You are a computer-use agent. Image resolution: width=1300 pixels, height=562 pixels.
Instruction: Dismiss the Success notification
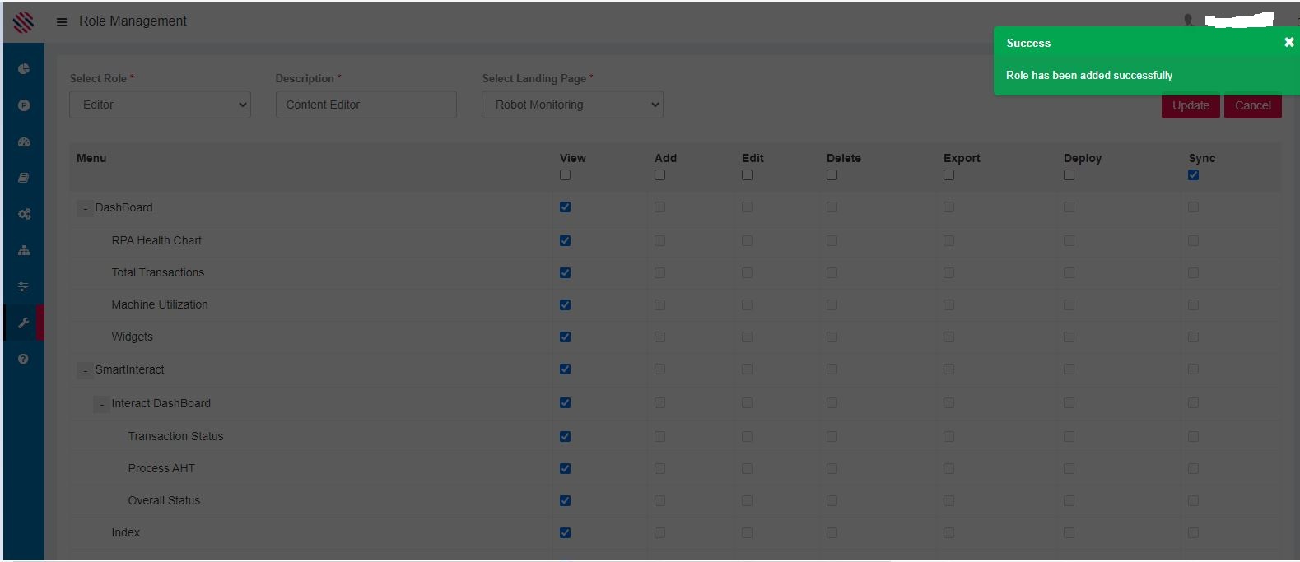pyautogui.click(x=1288, y=43)
